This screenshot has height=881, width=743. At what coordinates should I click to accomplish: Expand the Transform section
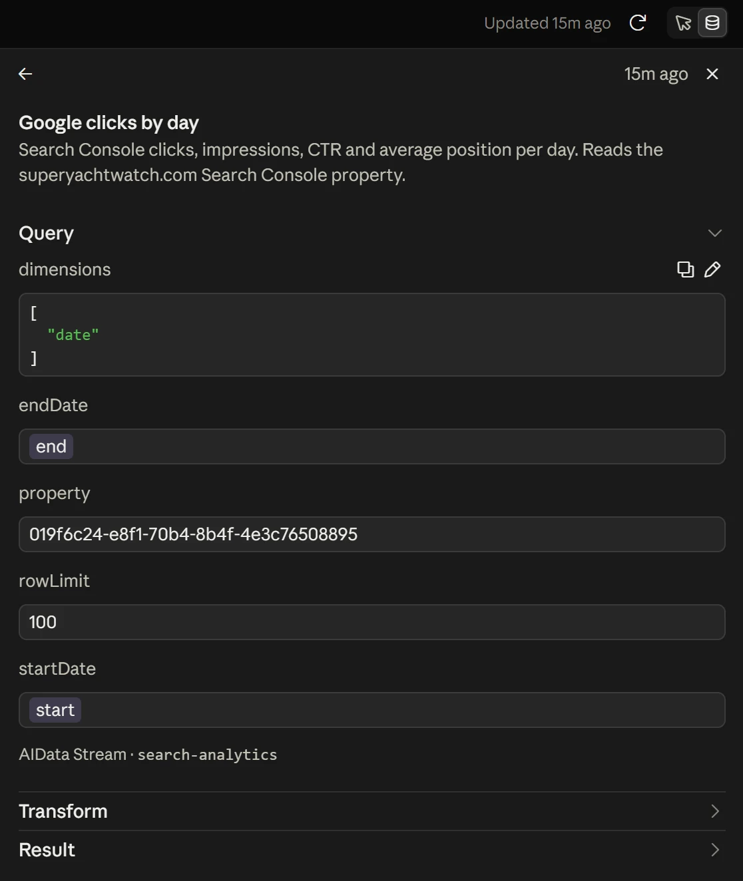(371, 811)
